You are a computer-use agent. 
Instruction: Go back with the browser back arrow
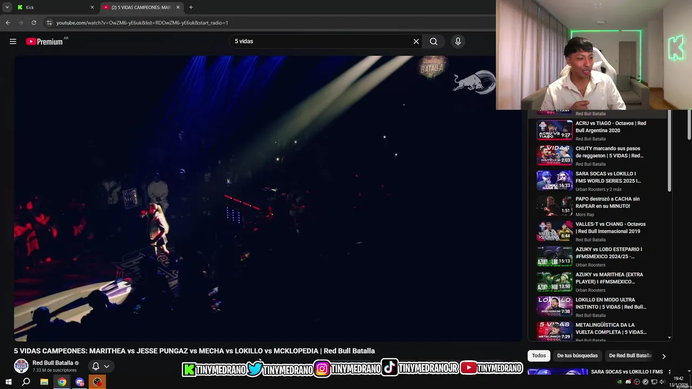click(8, 23)
